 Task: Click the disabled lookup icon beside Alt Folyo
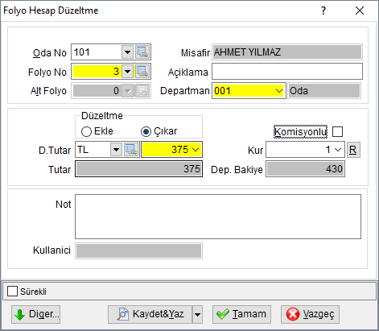click(x=142, y=91)
